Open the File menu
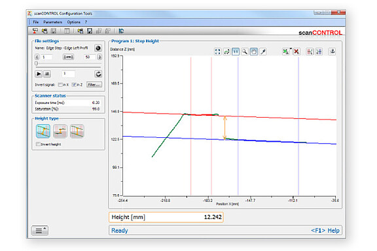This screenshot has height=251, width=377. (35, 22)
